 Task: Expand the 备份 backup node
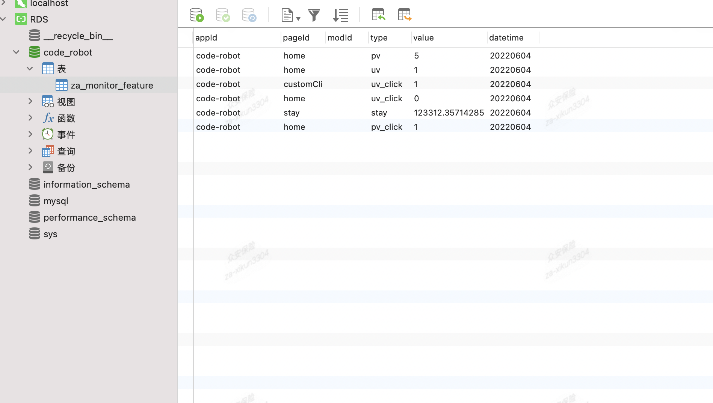[x=30, y=167]
